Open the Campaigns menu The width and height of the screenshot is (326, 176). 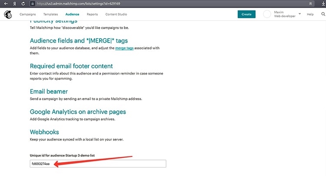(28, 14)
